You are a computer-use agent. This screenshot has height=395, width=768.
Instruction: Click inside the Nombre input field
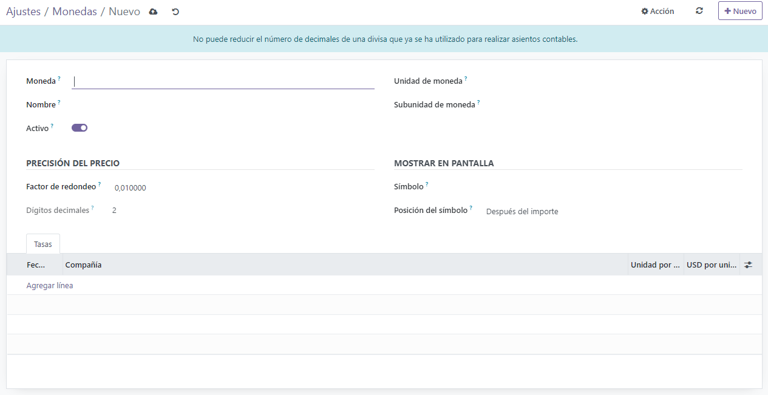coord(182,104)
